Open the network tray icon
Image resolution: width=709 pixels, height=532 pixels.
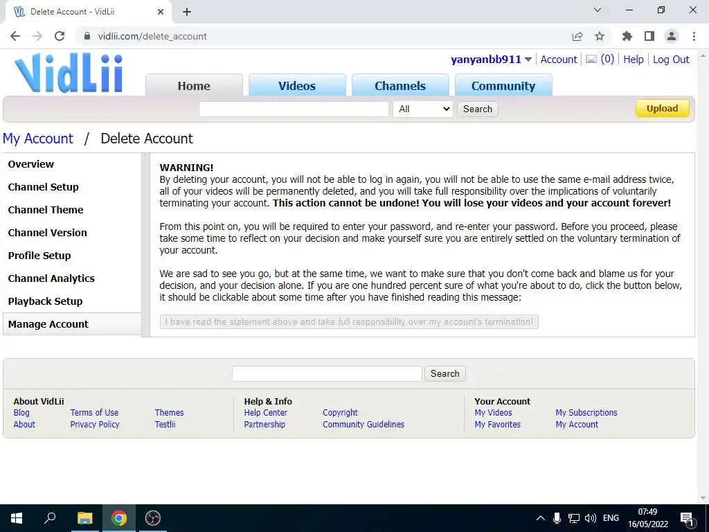[574, 518]
